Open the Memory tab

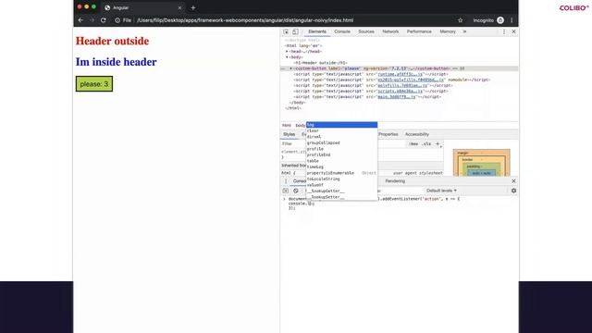(448, 31)
